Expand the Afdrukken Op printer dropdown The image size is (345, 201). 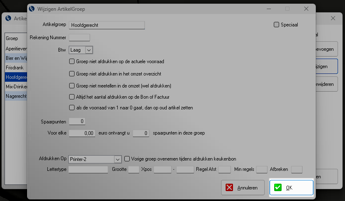(x=117, y=159)
